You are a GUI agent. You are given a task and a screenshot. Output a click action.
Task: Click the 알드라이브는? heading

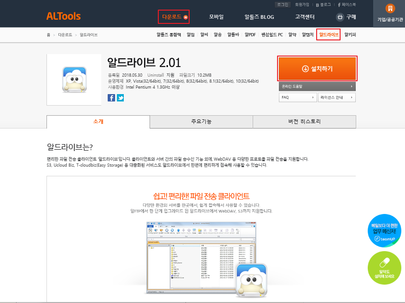coord(70,147)
